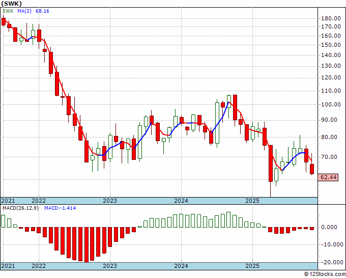Click the tallest red candlestick after 2025
Image resolution: width=346 pixels, height=278 pixels.
tap(270, 163)
